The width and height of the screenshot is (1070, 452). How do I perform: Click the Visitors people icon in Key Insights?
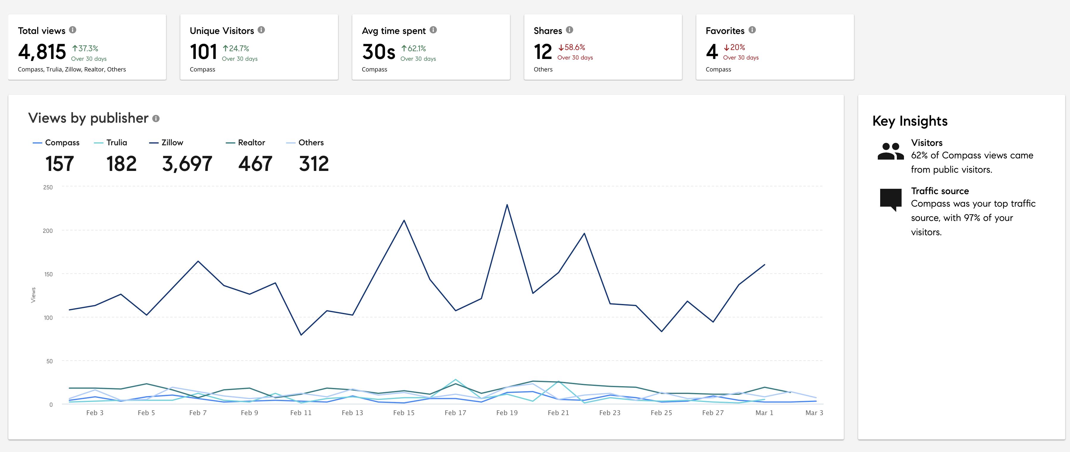click(x=890, y=151)
